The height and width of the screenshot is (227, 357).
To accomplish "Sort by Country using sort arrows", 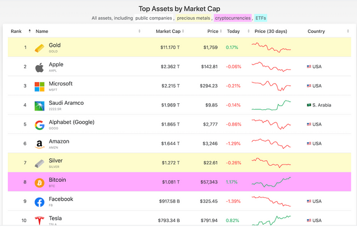I will 348,31.
